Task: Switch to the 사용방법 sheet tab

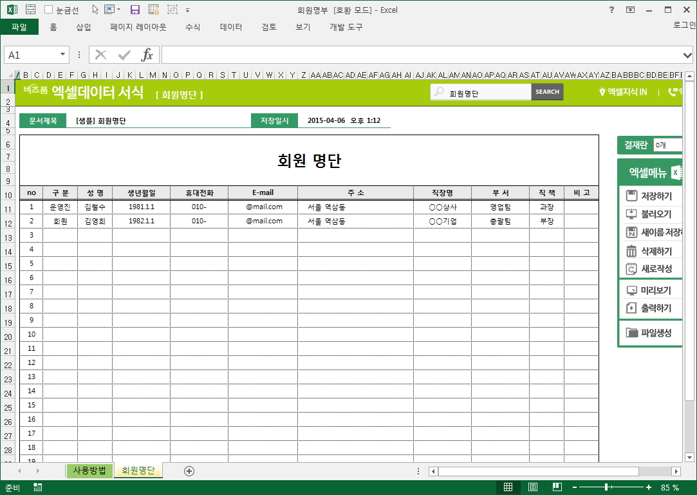Action: click(x=89, y=471)
